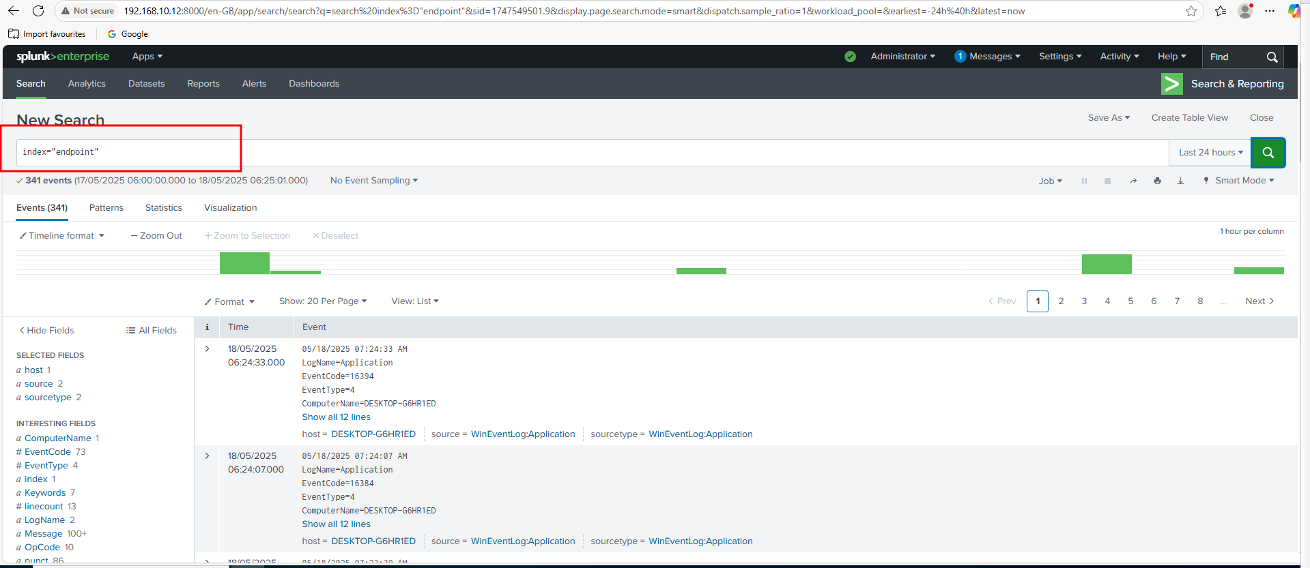The image size is (1310, 568).
Task: Go to the Dashboards nav item
Action: [x=314, y=84]
